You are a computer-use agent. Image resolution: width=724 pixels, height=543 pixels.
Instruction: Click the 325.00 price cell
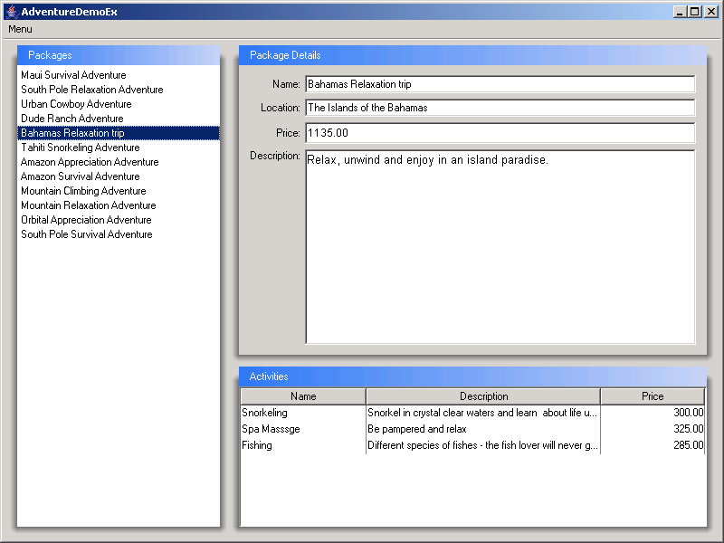coord(653,429)
